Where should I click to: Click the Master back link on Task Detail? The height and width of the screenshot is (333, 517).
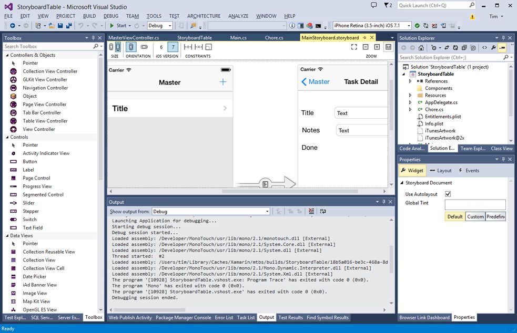[x=315, y=82]
